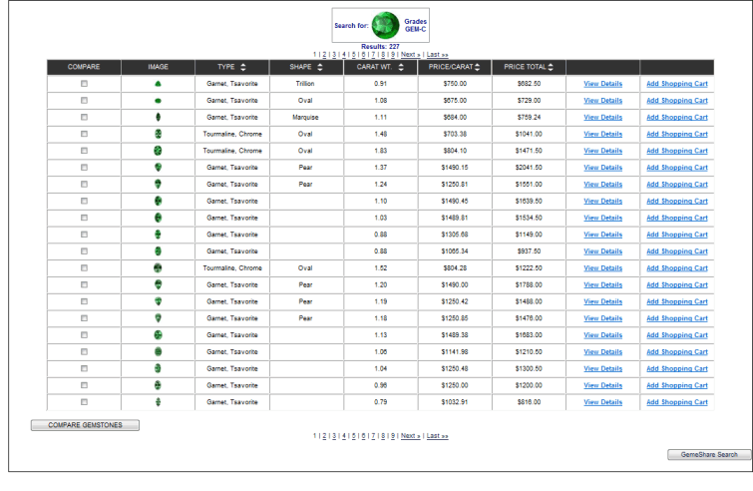
Task: Enable compare for the 0.79 carat garnet
Action: 84,402
